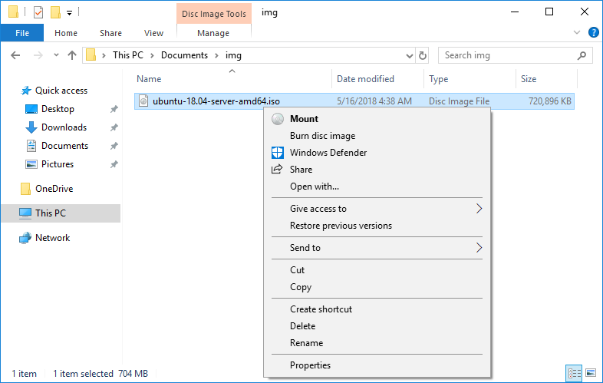Choose Mount from the context menu
The image size is (603, 383).
coord(377,119)
